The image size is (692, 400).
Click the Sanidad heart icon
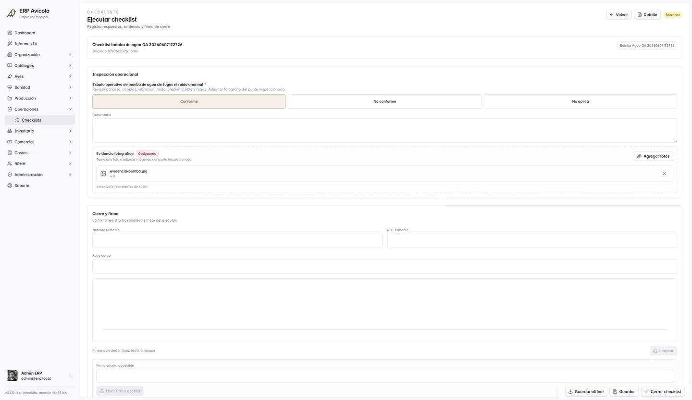point(10,87)
